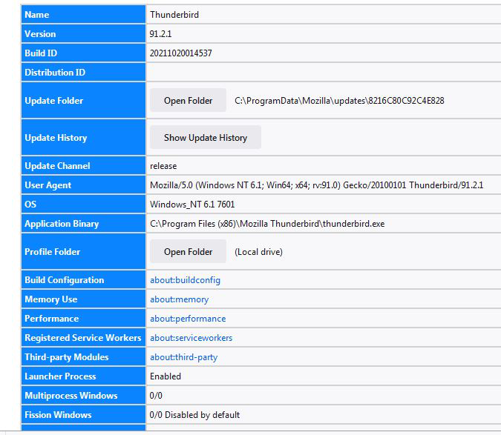501x435 pixels.
Task: Open the Update Folder location
Action: (x=188, y=101)
